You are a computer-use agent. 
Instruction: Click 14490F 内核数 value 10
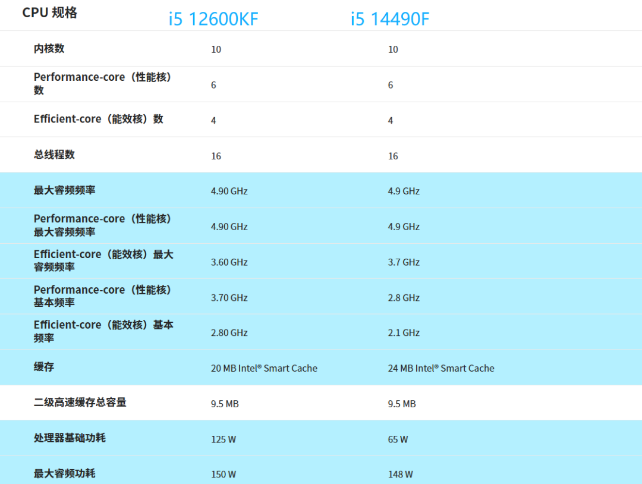393,49
